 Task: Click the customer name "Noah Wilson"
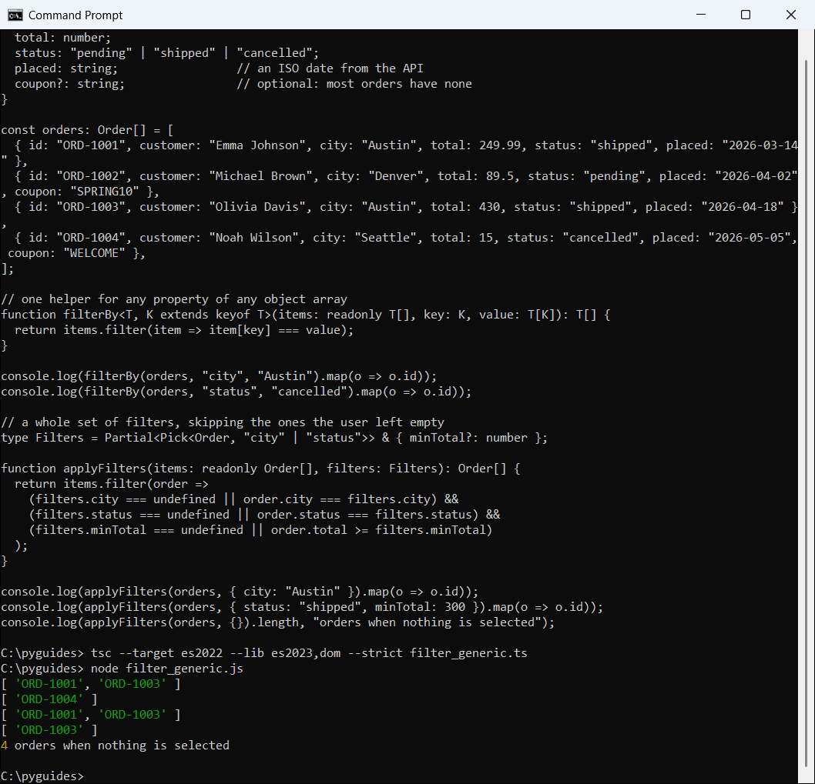(253, 238)
